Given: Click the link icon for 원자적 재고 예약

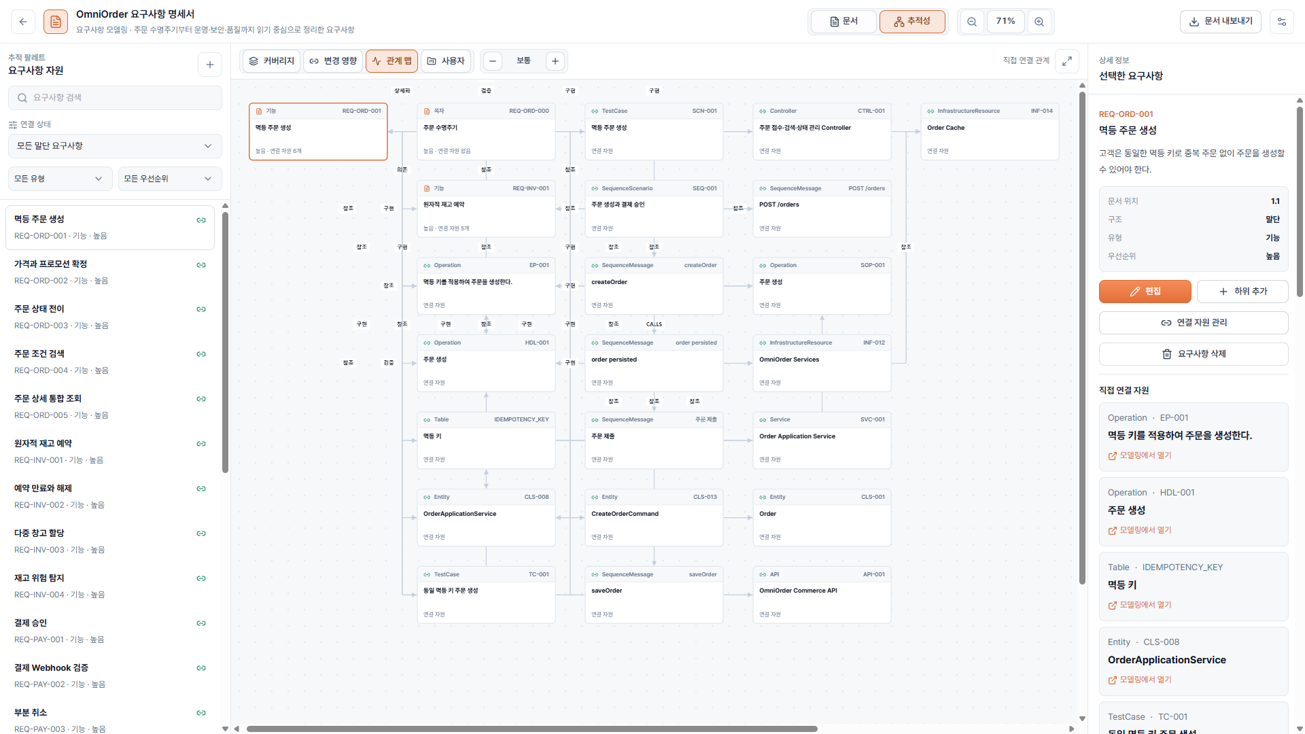Looking at the screenshot, I should click(201, 444).
